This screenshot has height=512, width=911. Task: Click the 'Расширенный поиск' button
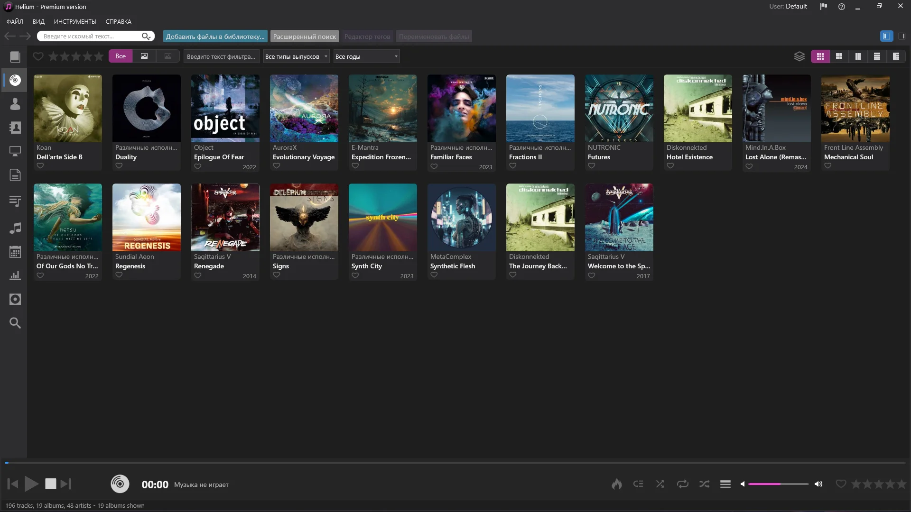coord(304,37)
